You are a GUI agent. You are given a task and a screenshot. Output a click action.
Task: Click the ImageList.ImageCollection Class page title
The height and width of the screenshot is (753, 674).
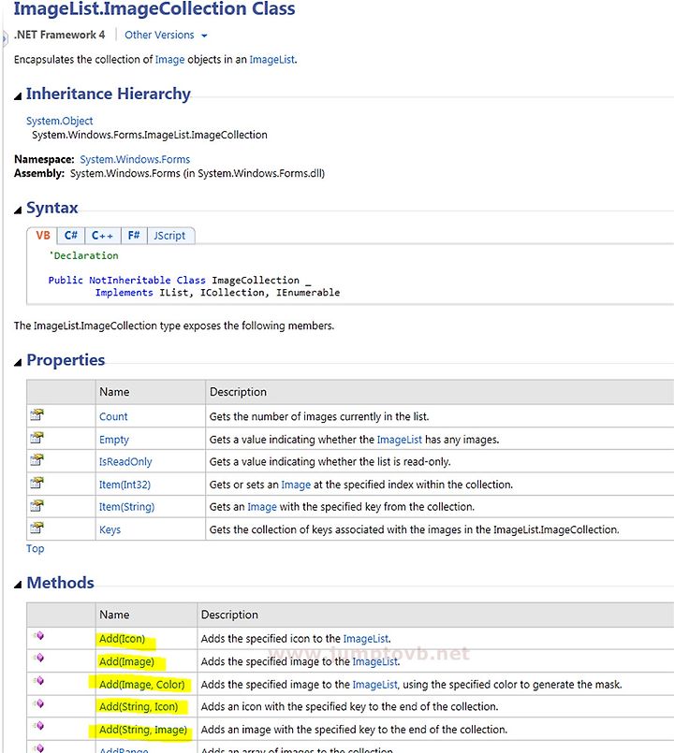pos(154,8)
